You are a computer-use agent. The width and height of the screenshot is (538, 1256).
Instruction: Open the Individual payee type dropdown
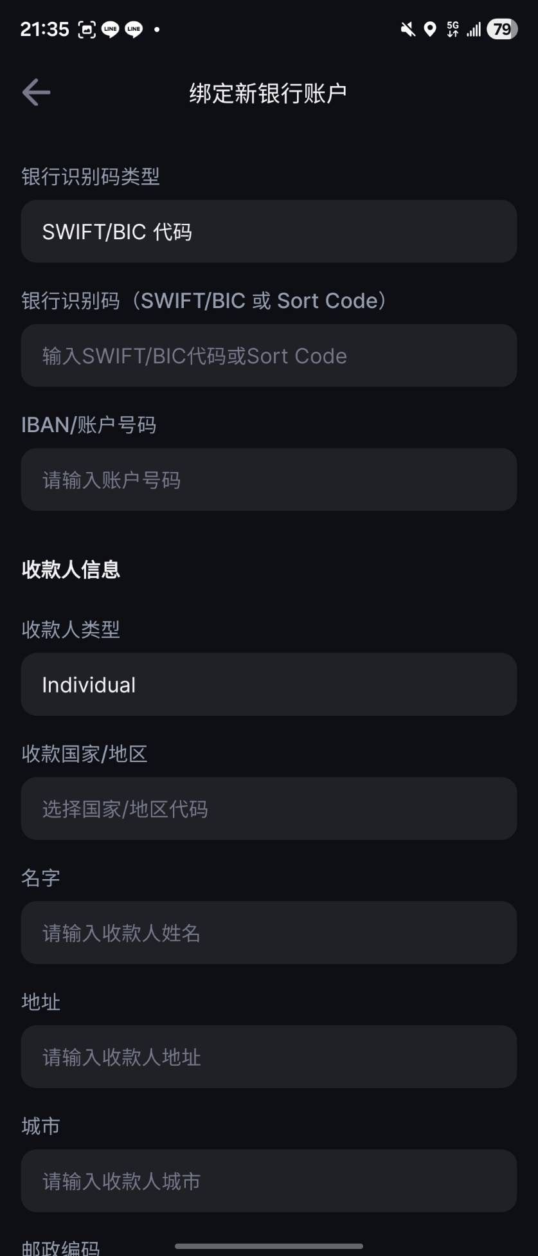(x=269, y=684)
